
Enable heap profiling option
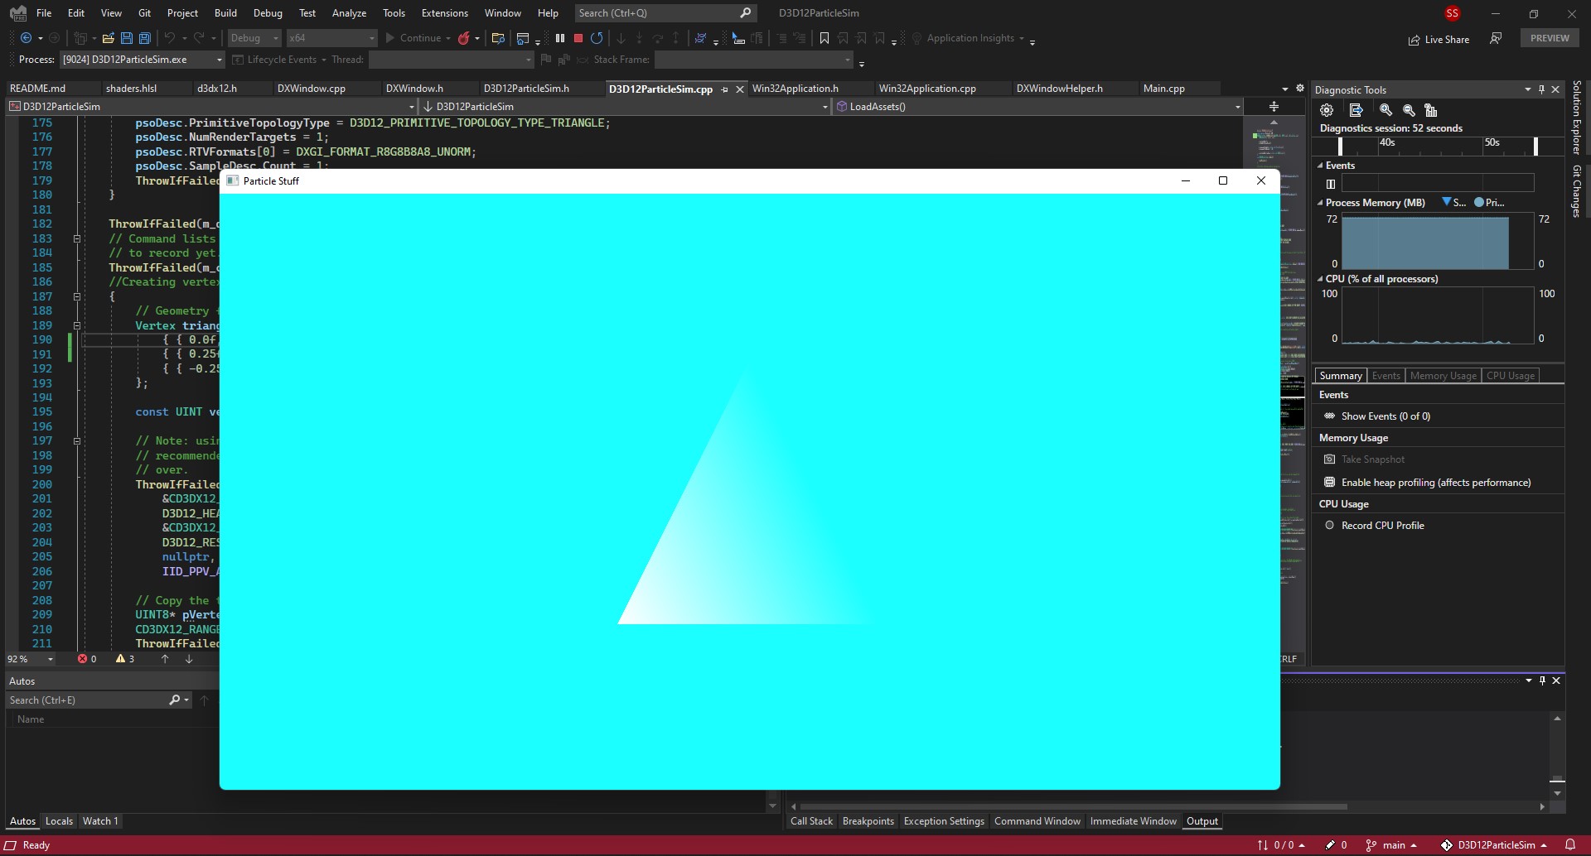1428,483
